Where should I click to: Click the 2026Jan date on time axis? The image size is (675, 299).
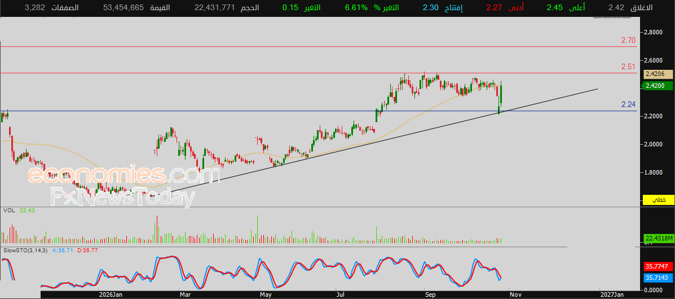pos(111,294)
